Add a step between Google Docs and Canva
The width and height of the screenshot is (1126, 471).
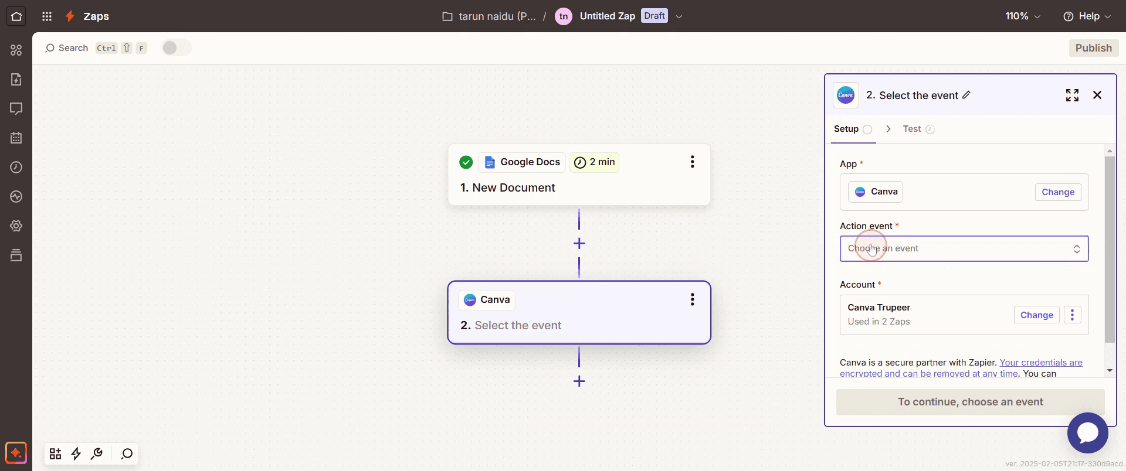tap(579, 243)
